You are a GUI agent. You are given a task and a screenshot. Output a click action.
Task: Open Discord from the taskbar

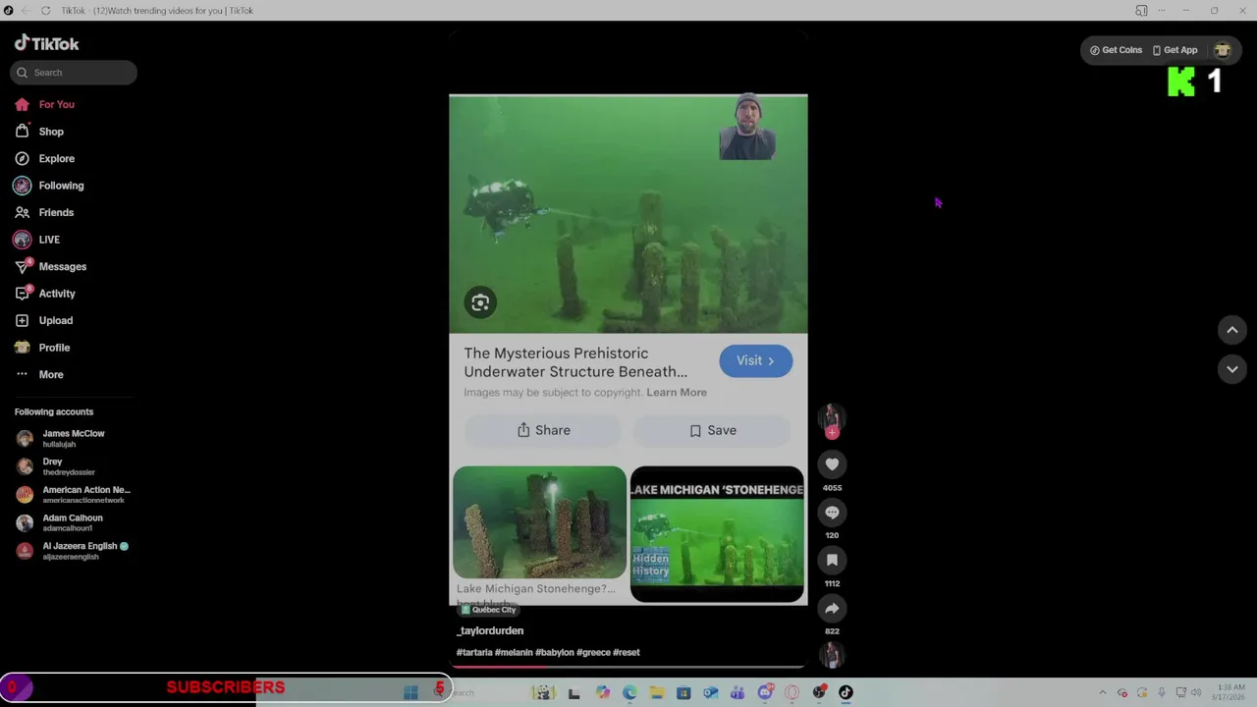[765, 692]
